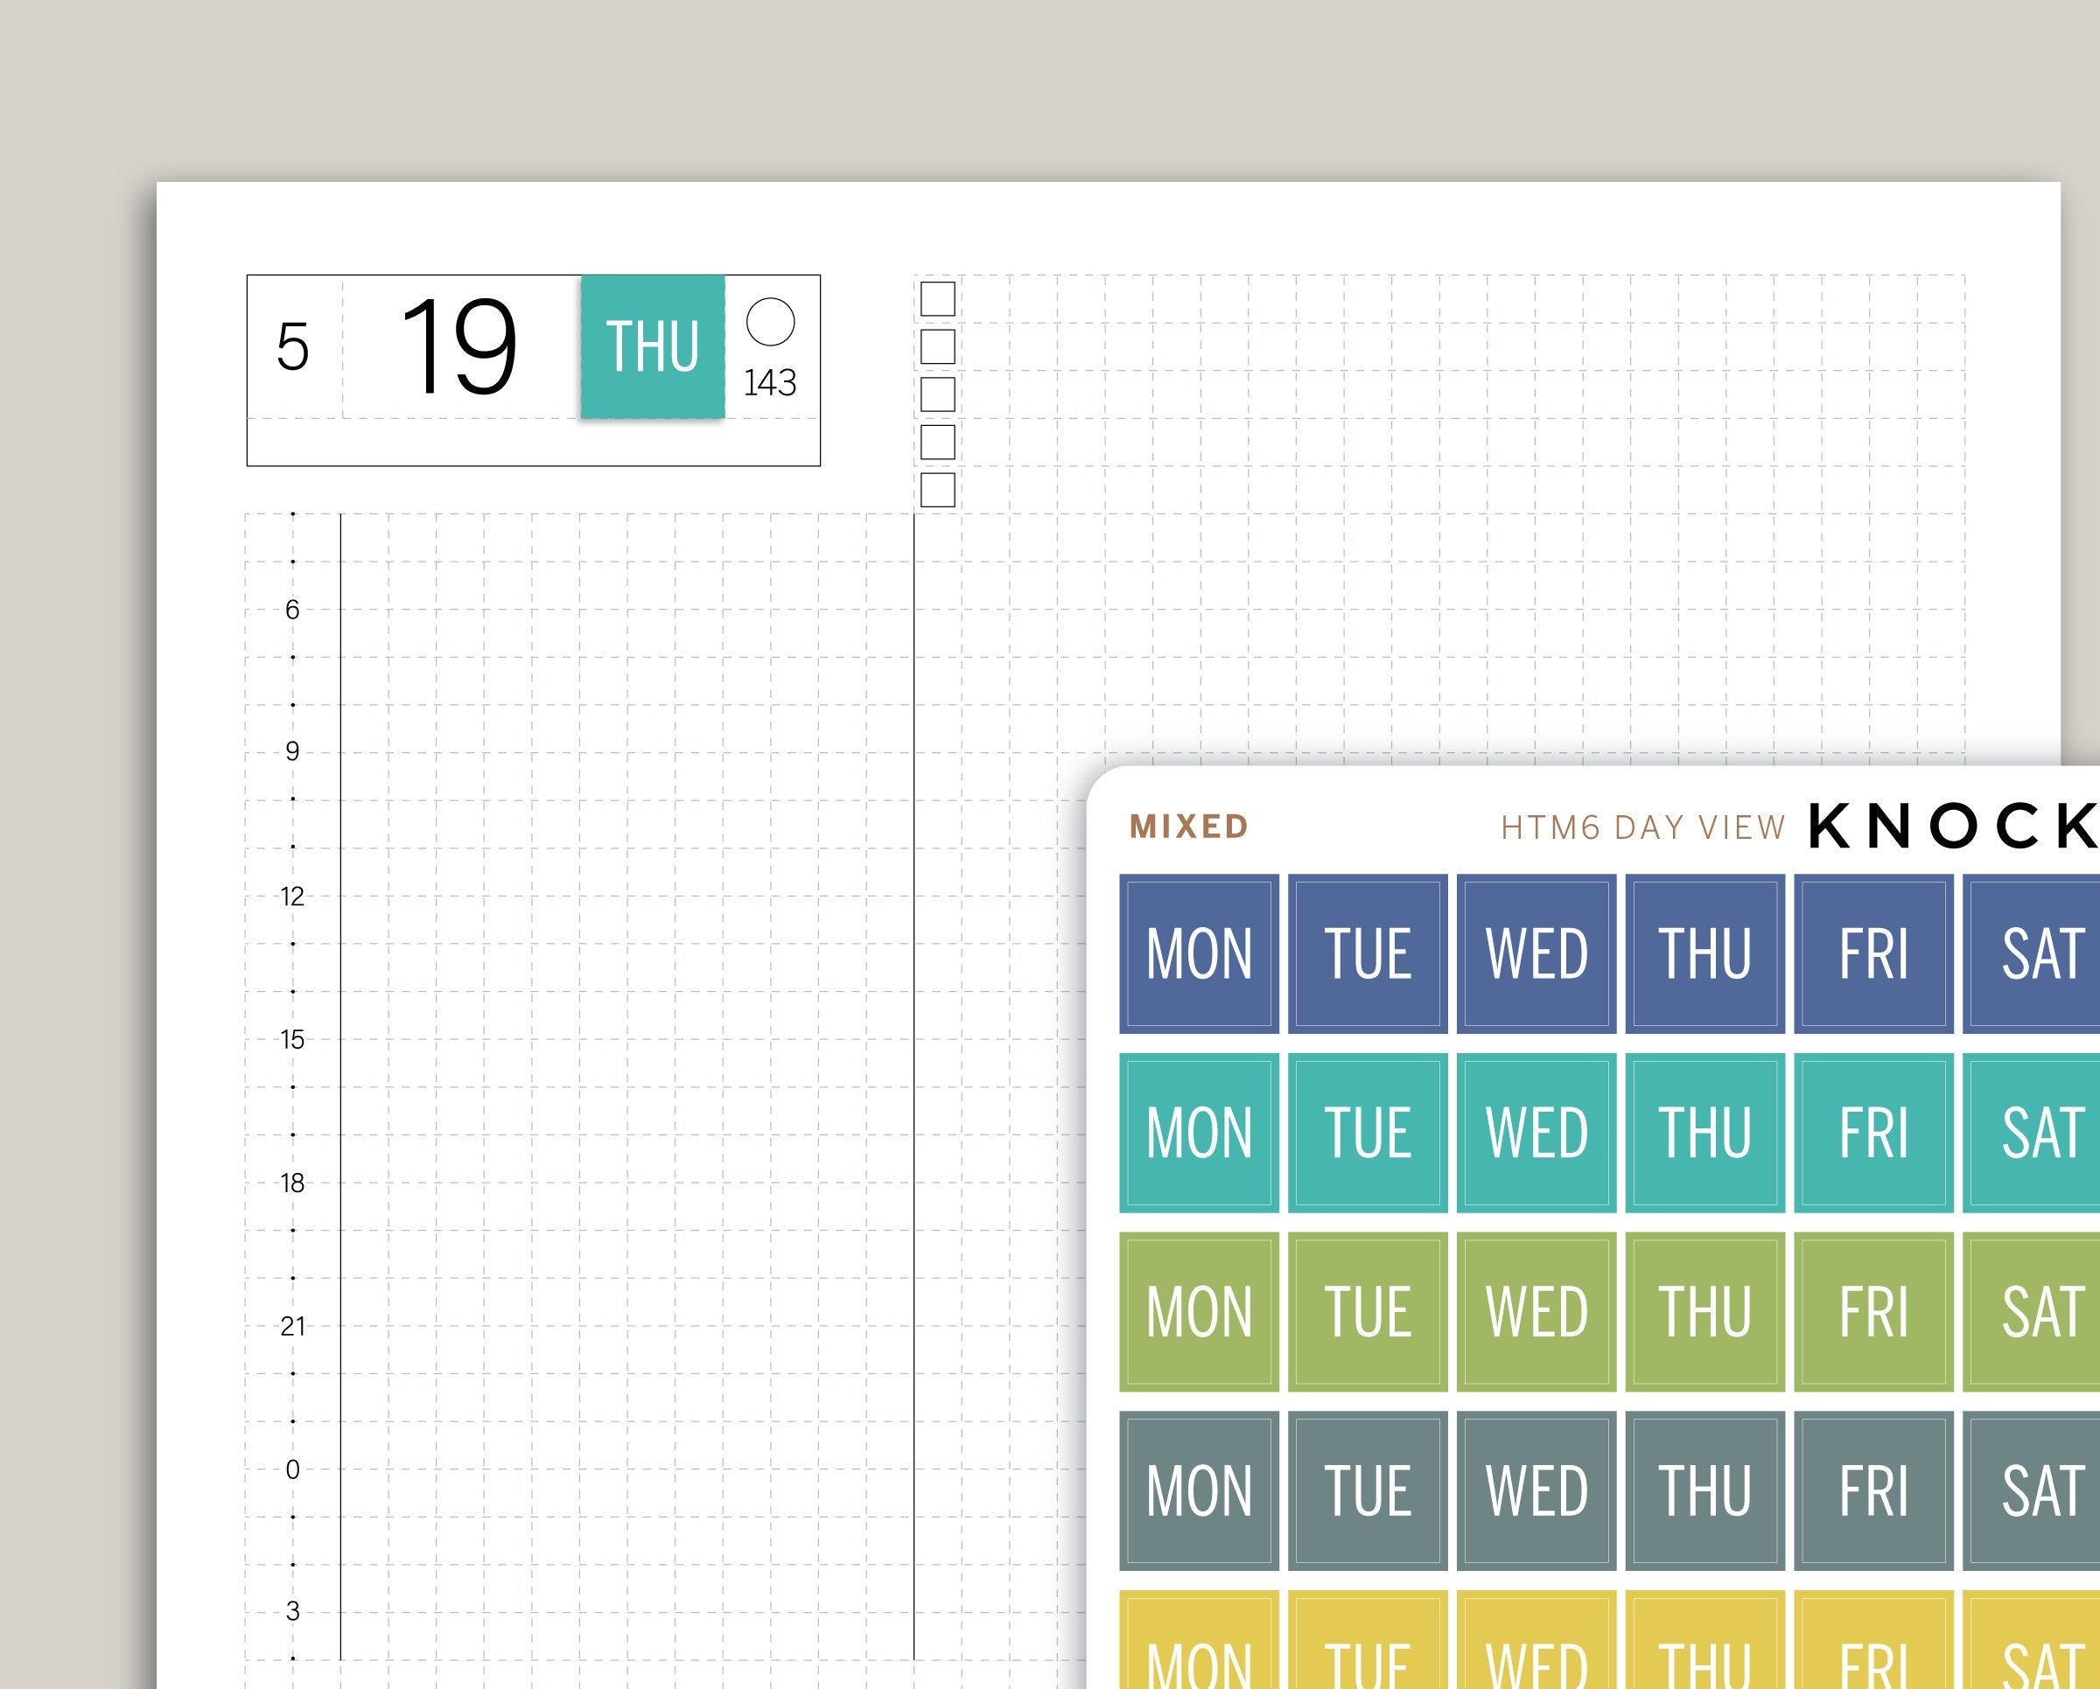Select the slate gray WED sticker
2100x1689 pixels.
1536,1490
